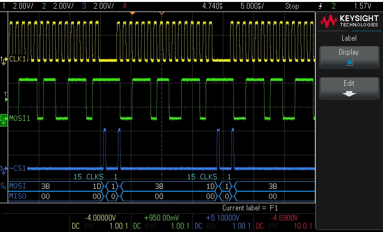Select channel 1 ground marker for CLK1
The image size is (383, 232).
[3, 60]
